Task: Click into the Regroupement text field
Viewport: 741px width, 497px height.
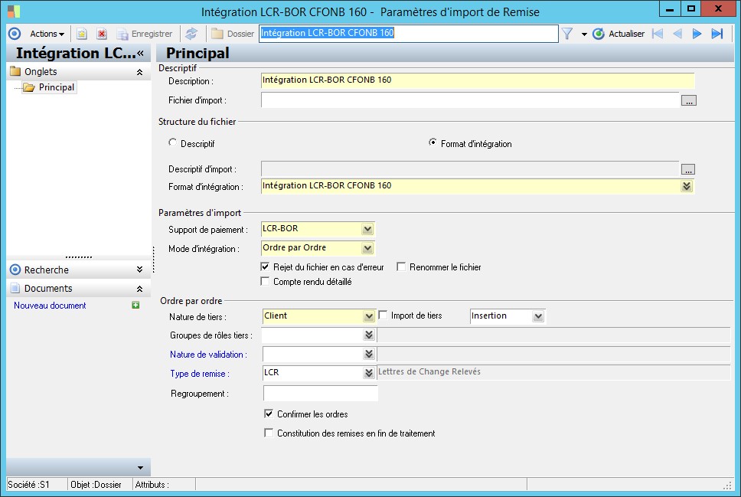Action: click(321, 394)
